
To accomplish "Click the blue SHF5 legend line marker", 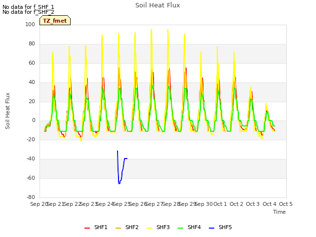I will click(x=212, y=228).
